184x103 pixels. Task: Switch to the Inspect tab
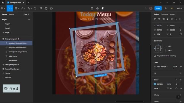tap(172, 14)
